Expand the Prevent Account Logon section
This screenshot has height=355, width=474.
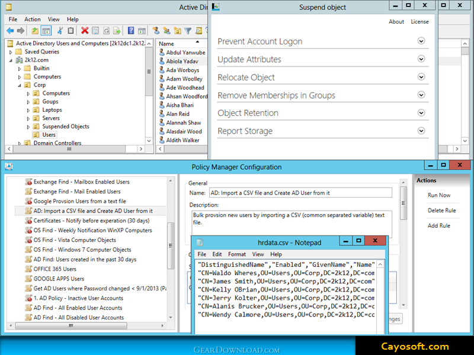coord(421,41)
